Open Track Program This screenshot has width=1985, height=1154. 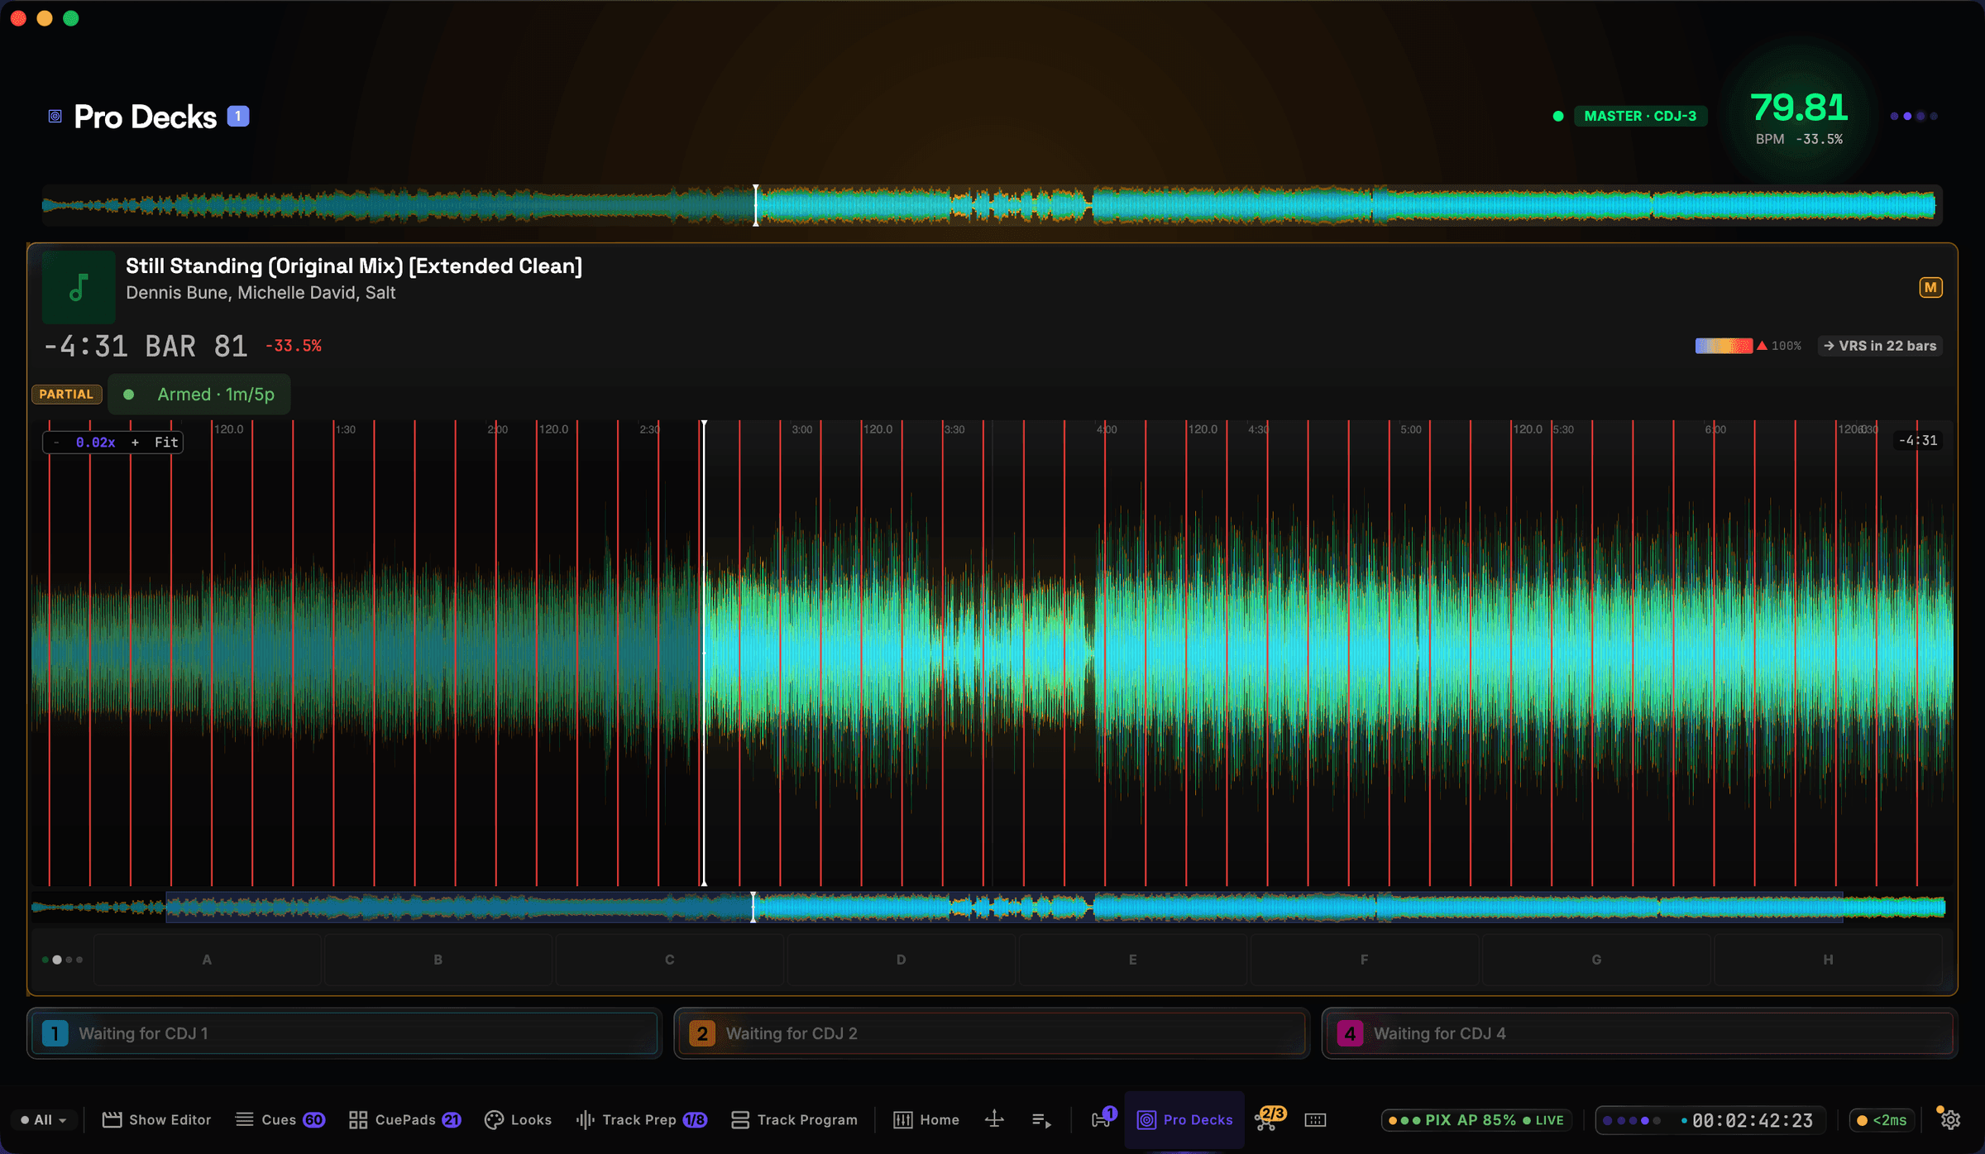794,1119
